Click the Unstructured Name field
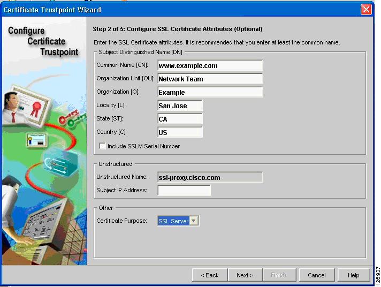The image size is (381, 287). pos(210,177)
